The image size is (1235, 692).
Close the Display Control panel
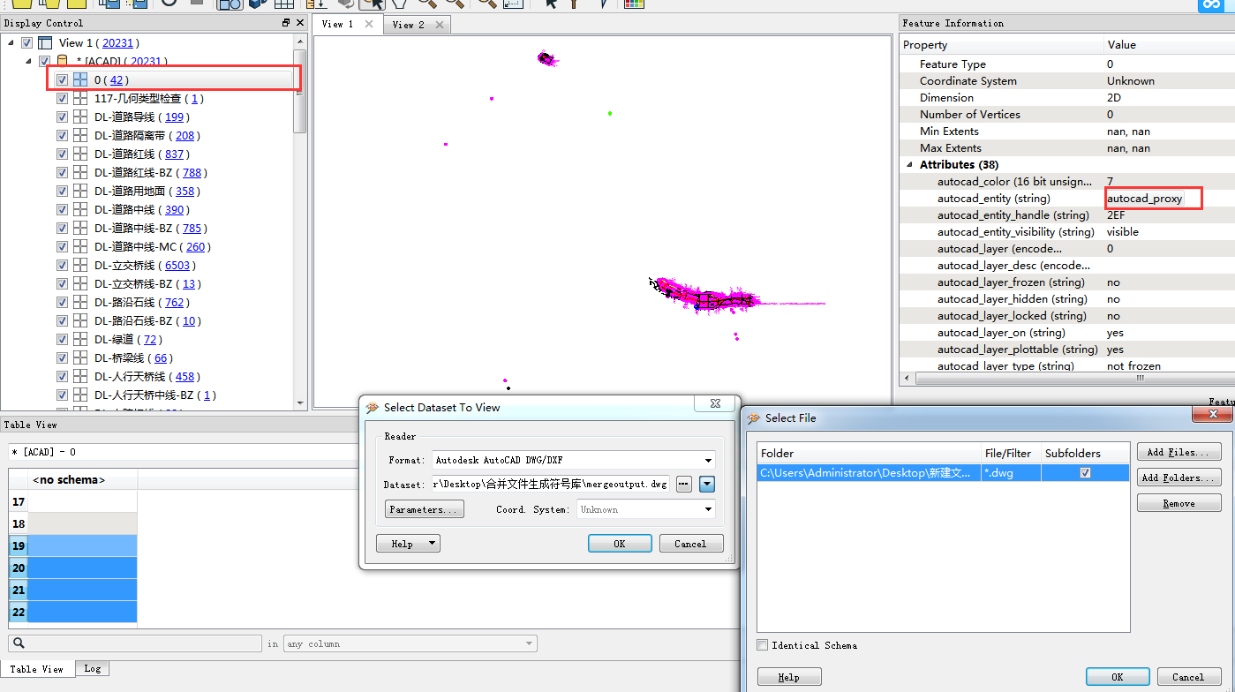coord(299,23)
